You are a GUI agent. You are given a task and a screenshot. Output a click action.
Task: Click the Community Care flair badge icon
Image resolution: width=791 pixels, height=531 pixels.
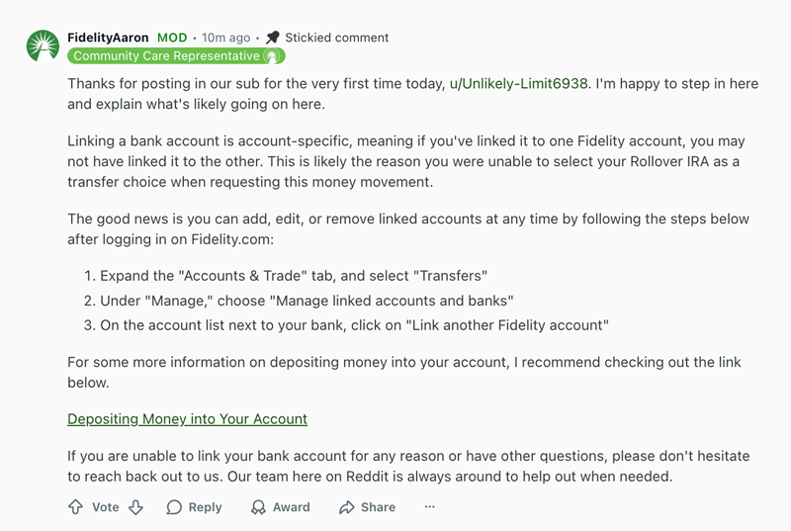coord(272,56)
